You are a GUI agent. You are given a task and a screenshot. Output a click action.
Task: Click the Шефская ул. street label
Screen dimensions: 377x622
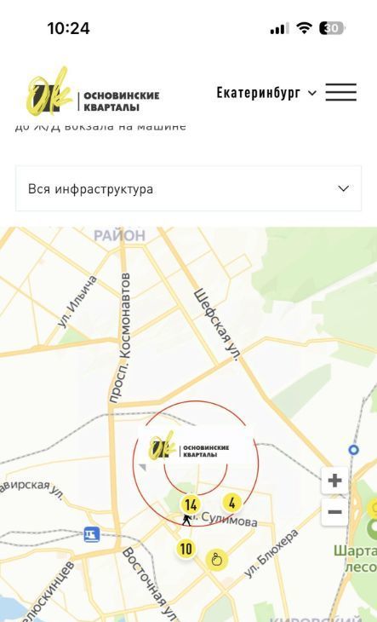click(217, 325)
